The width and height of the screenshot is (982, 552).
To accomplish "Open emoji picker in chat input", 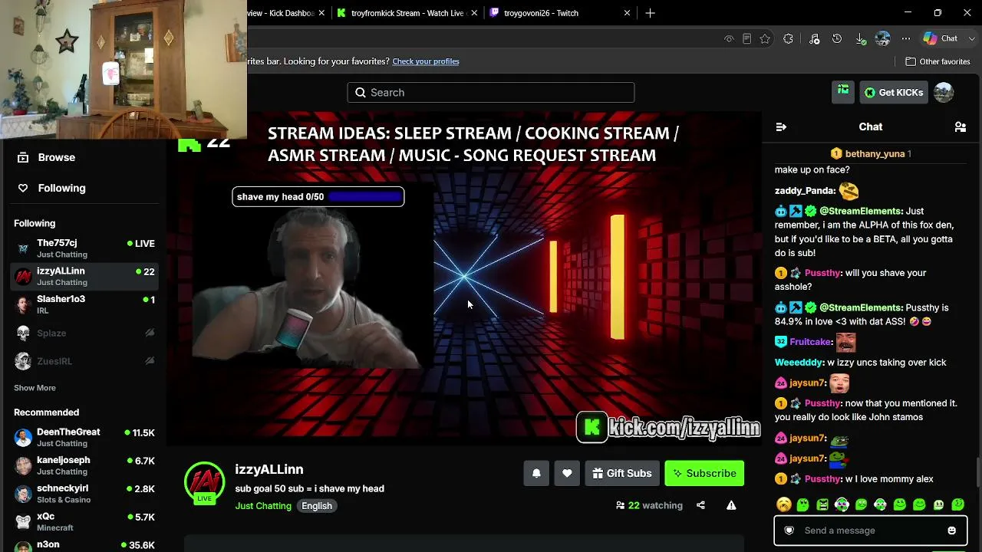I will [952, 531].
